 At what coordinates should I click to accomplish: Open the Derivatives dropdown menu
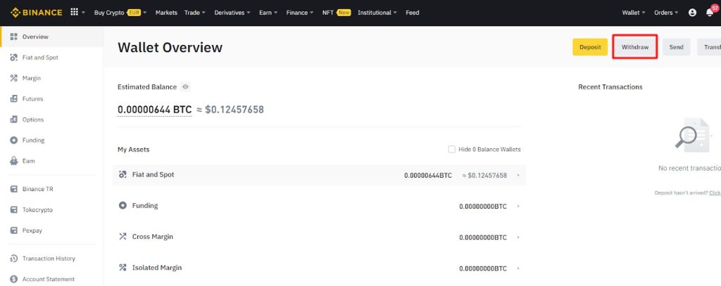click(232, 13)
